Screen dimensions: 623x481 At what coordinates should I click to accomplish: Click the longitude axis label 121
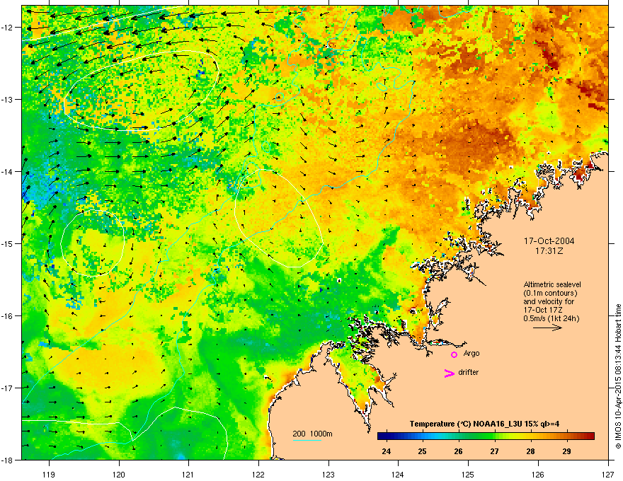(188, 474)
